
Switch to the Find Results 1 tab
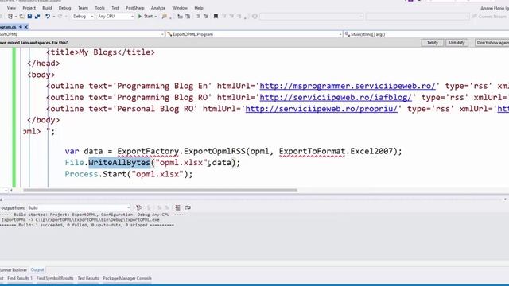click(x=20, y=278)
